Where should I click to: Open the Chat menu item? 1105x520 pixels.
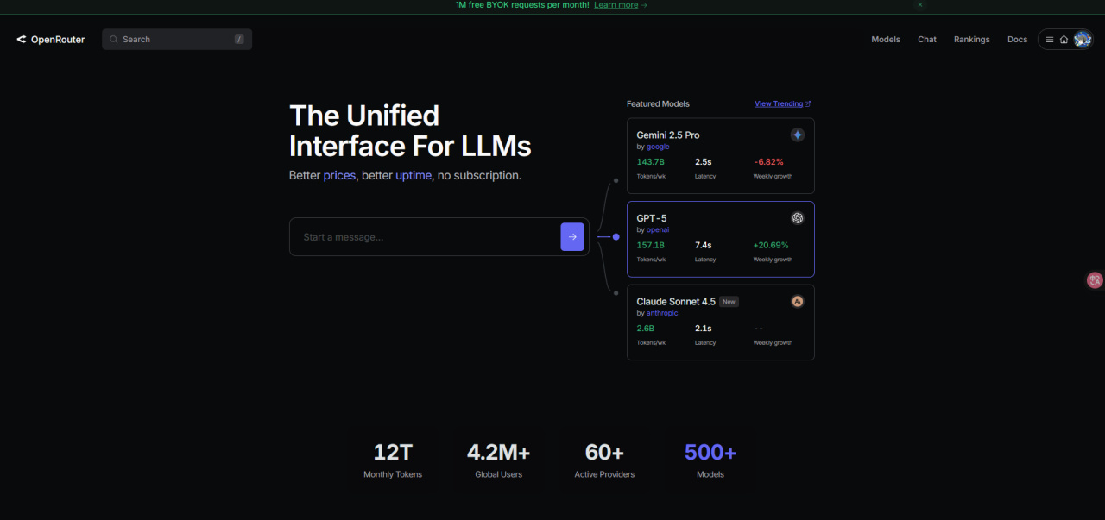click(927, 40)
